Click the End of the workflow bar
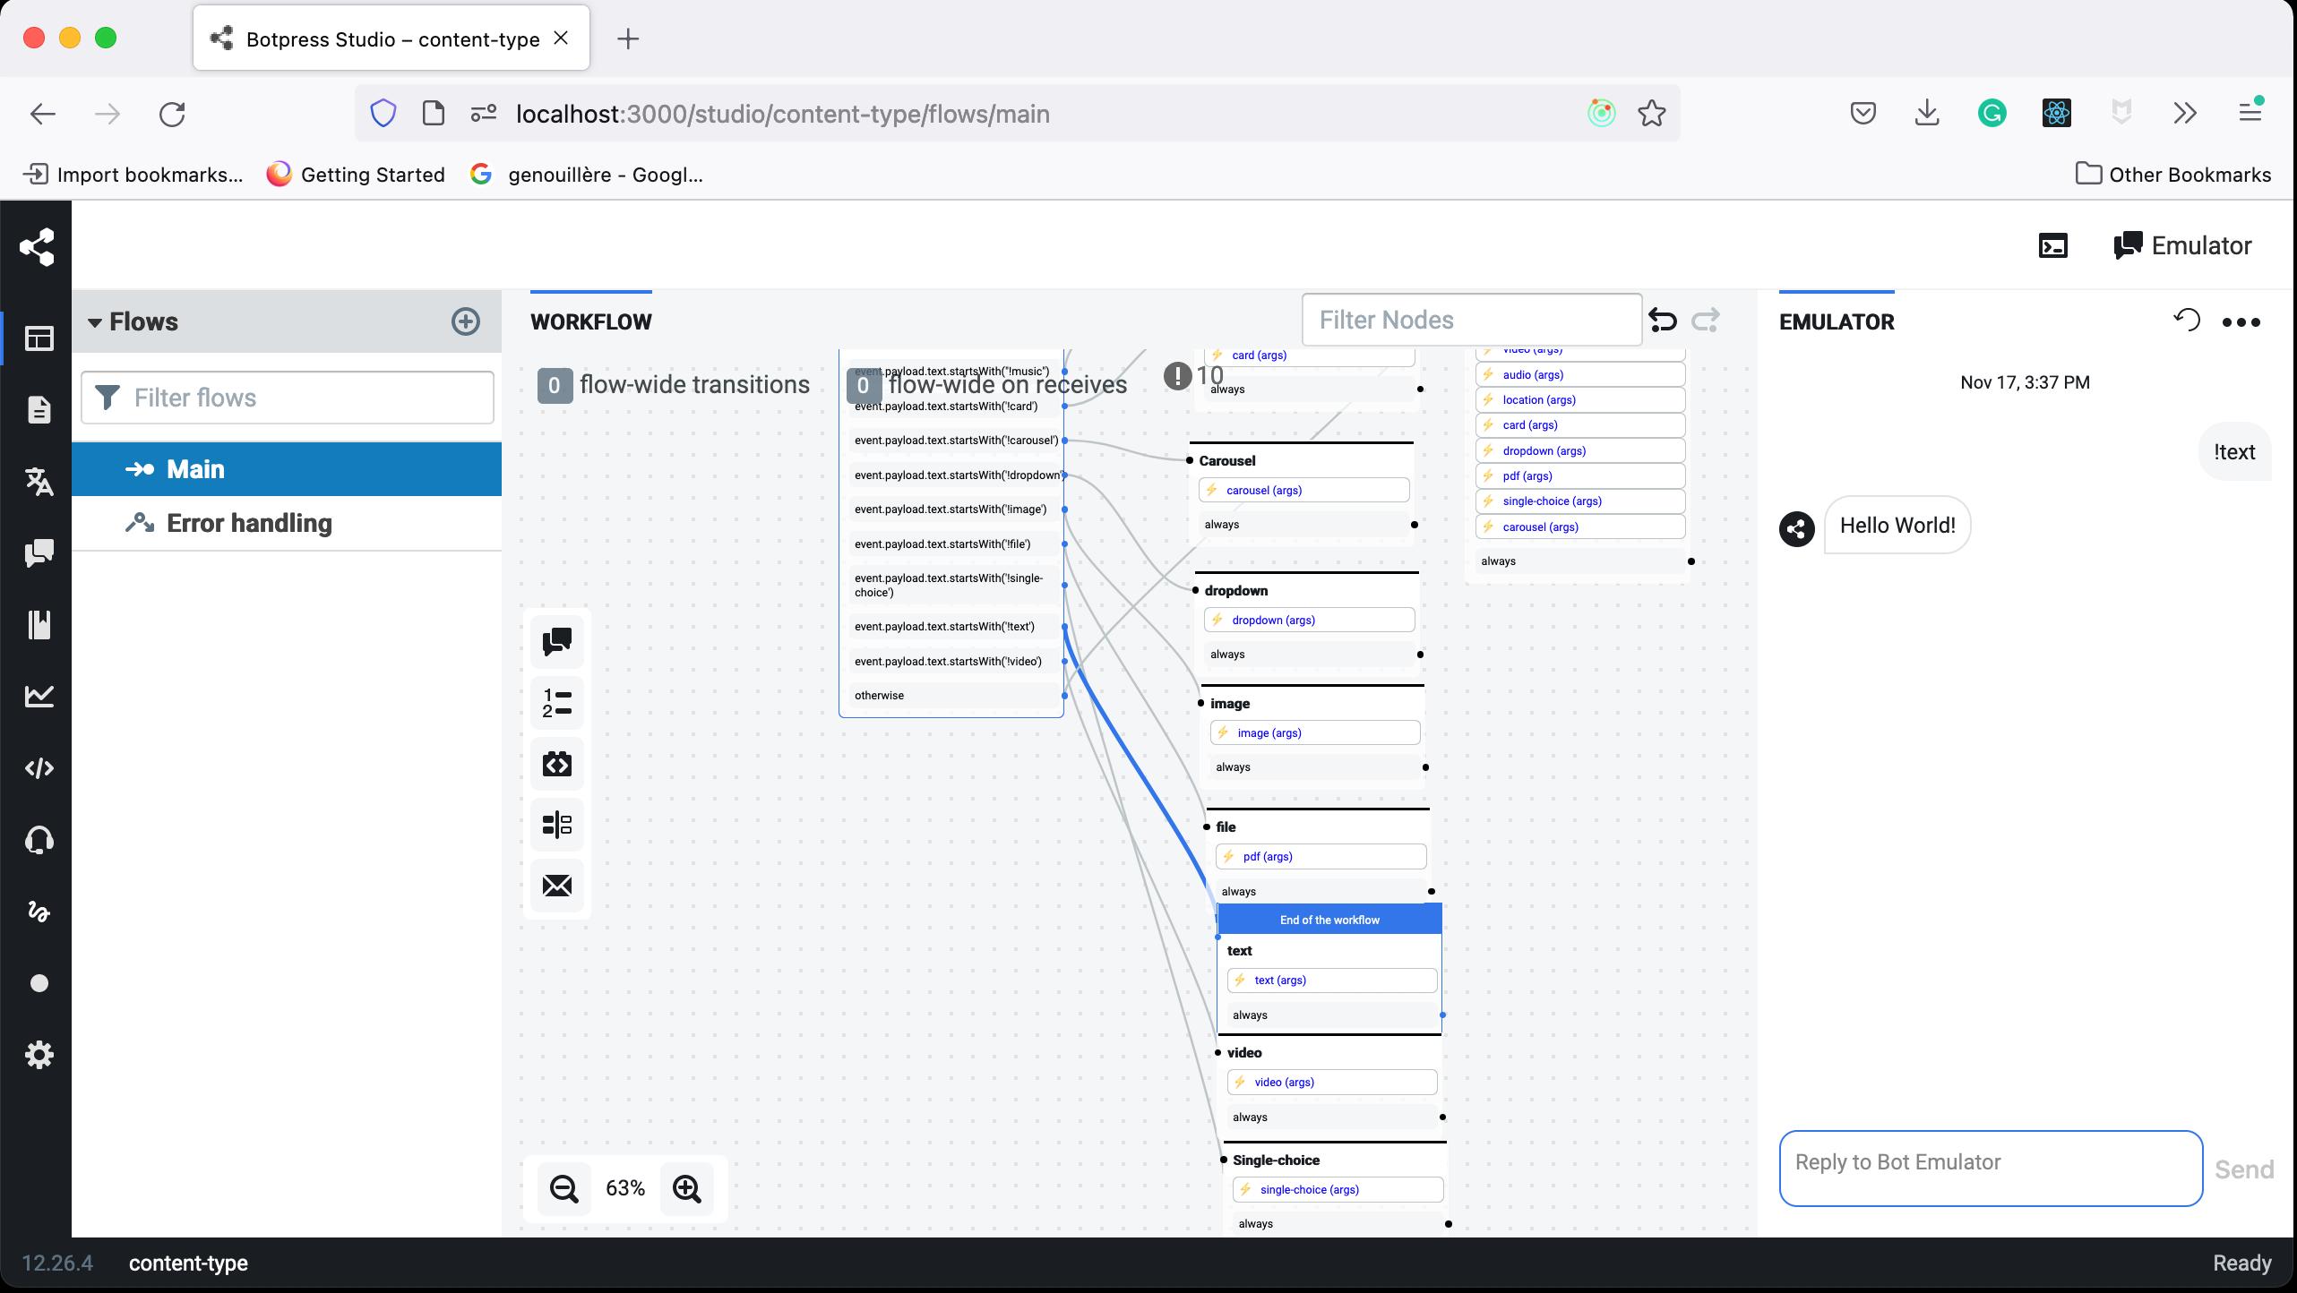This screenshot has height=1293, width=2297. coord(1329,920)
